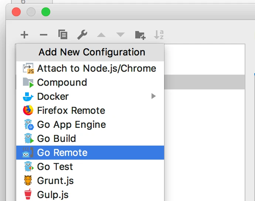Click the Go Remote gopher icon
Image resolution: width=255 pixels, height=201 pixels.
point(28,152)
